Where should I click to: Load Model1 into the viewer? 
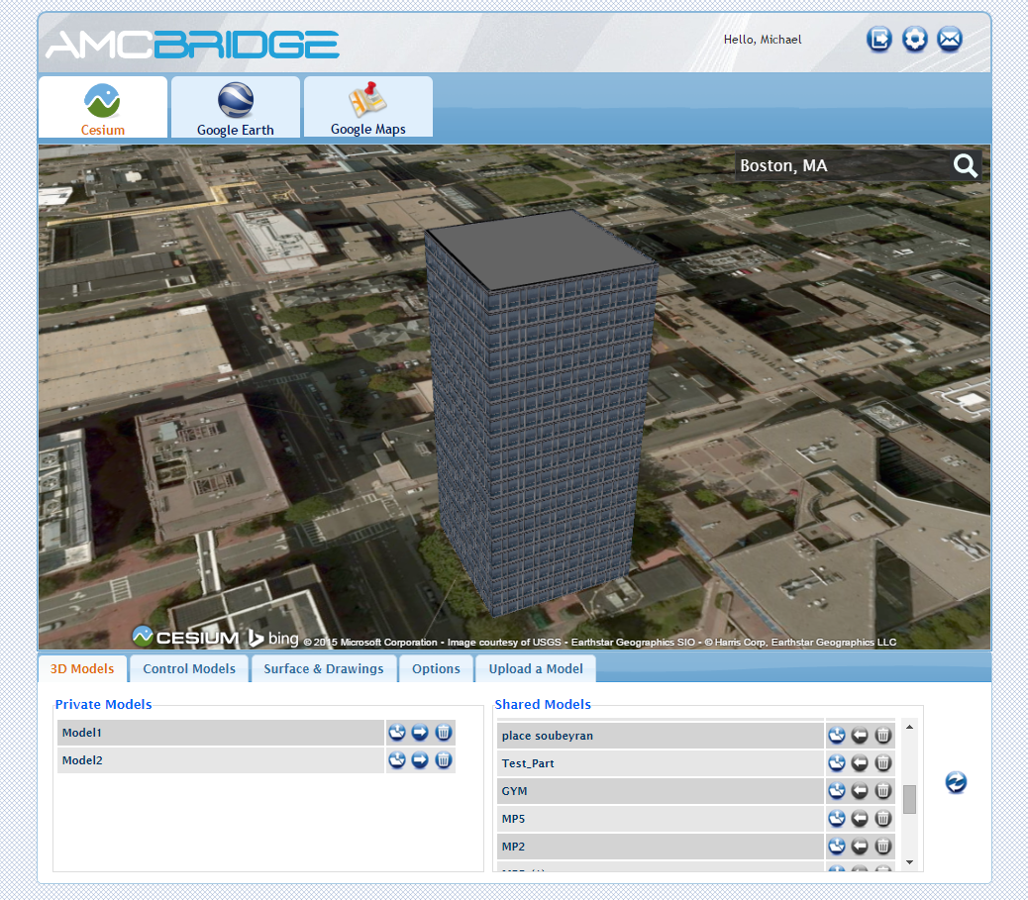(x=397, y=733)
